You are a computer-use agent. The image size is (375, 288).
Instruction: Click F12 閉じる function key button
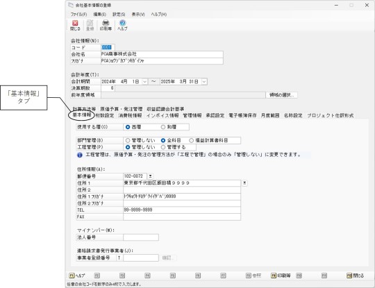point(355,276)
